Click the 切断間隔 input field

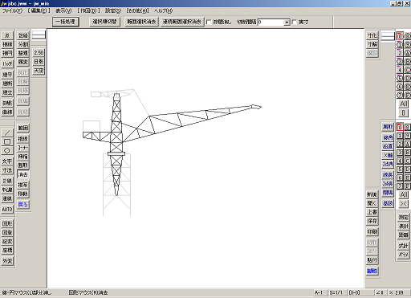271,22
